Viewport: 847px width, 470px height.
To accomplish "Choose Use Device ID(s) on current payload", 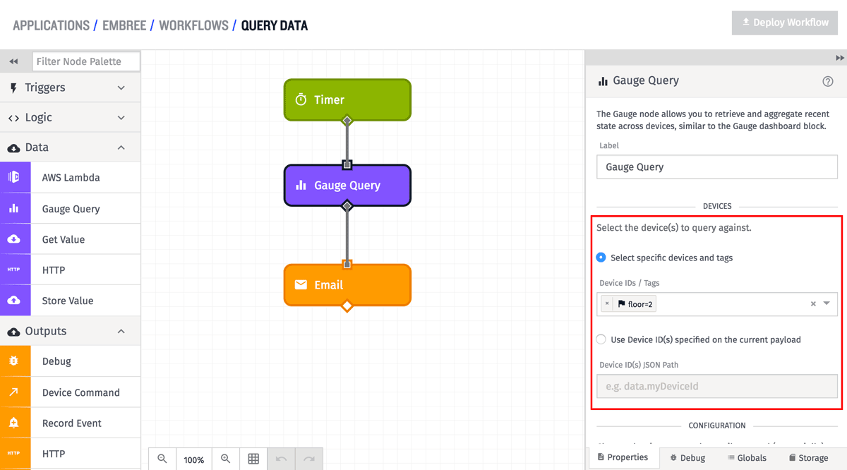I will 601,339.
